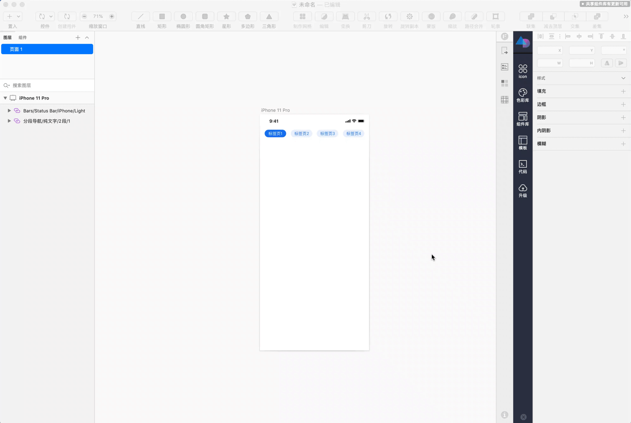631x423 pixels.
Task: Click the 减去顶层 subtract boolean button
Action: tap(553, 17)
